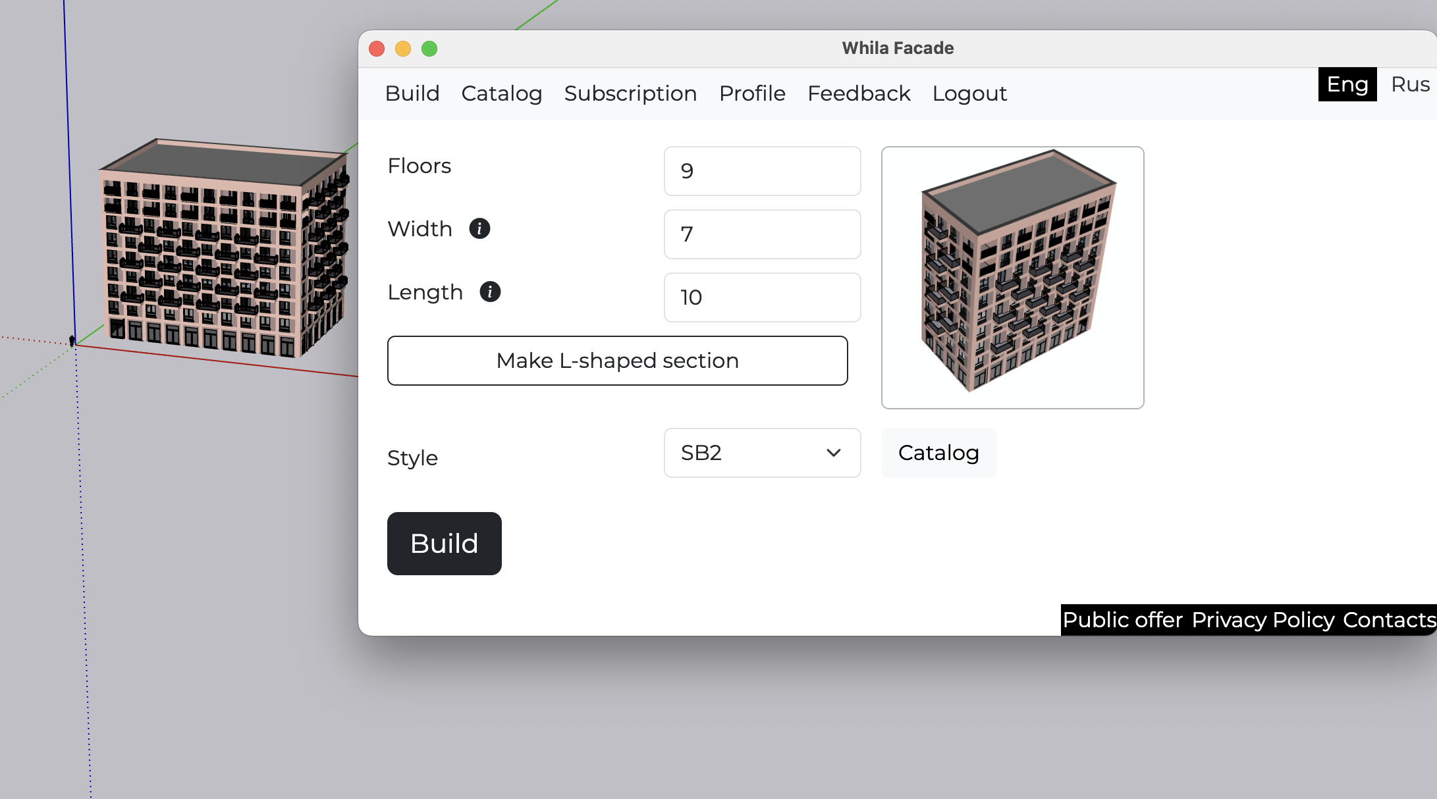Open the Style dropdown showing SB2
This screenshot has height=799, width=1437.
762,453
